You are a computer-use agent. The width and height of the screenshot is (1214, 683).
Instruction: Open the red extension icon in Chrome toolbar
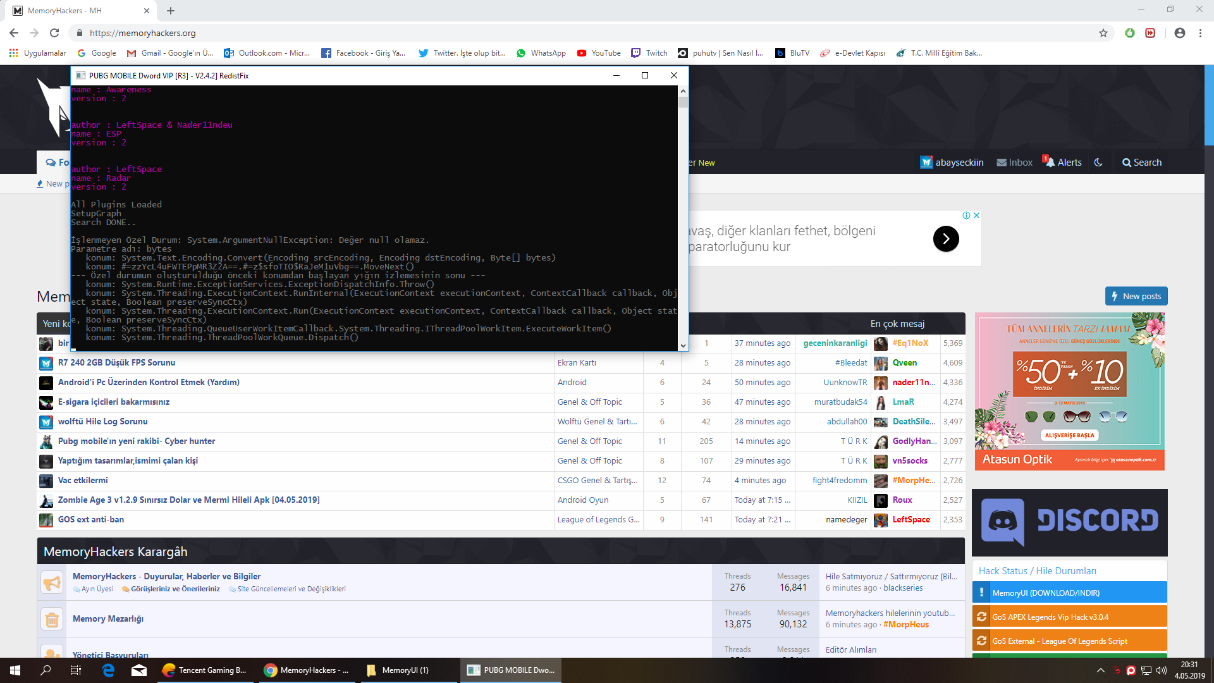[x=1150, y=33]
